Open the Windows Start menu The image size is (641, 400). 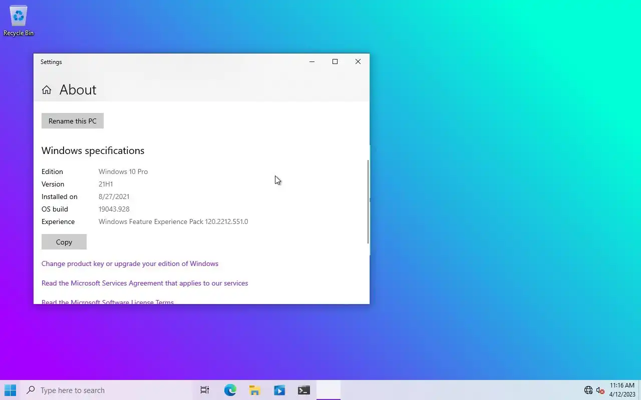(10, 390)
